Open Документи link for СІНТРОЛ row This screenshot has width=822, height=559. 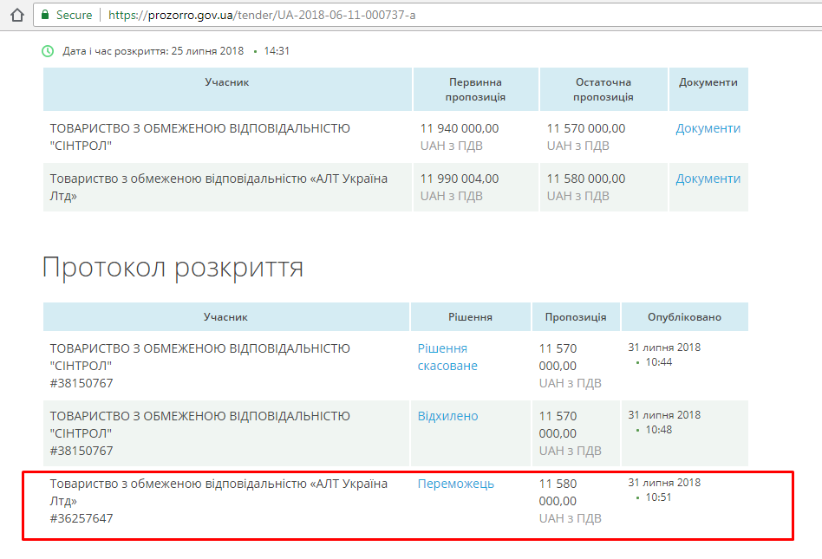point(708,128)
